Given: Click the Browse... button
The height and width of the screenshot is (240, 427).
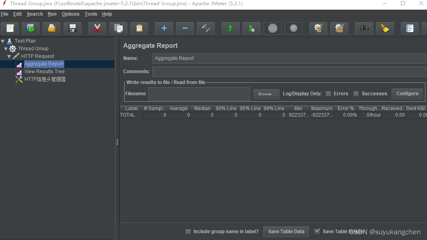Looking at the screenshot, I should pyautogui.click(x=266, y=94).
